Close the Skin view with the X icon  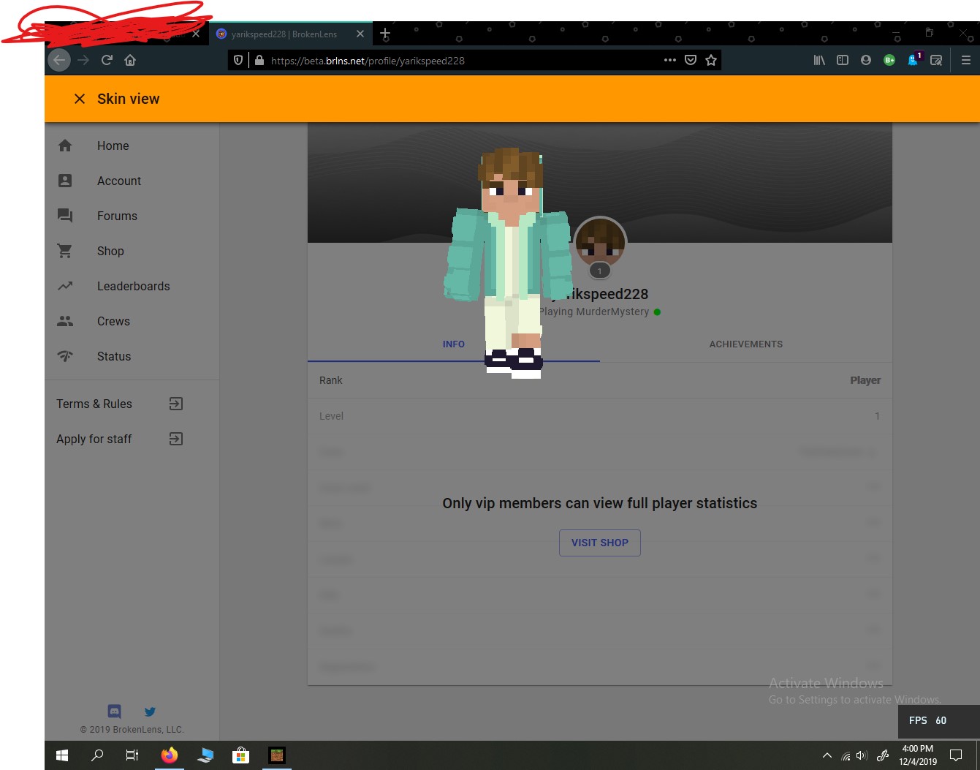pos(80,99)
